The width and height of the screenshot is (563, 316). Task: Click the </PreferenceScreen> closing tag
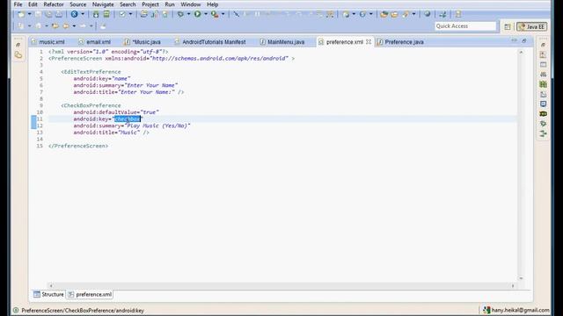point(78,146)
